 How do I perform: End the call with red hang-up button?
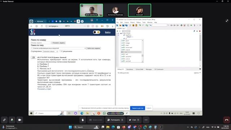pyautogui.click(x=227, y=120)
